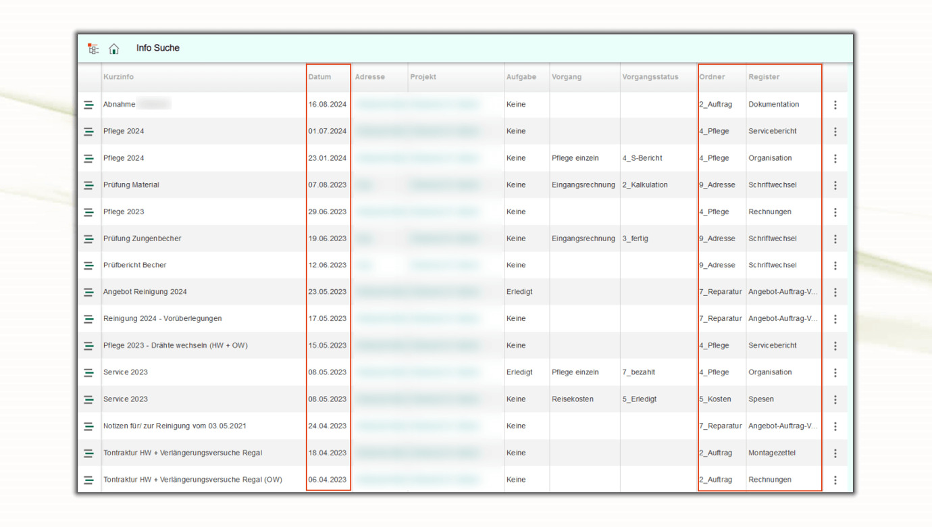Open row menu icon for Abnahme entry
The height and width of the screenshot is (527, 932).
coord(835,105)
